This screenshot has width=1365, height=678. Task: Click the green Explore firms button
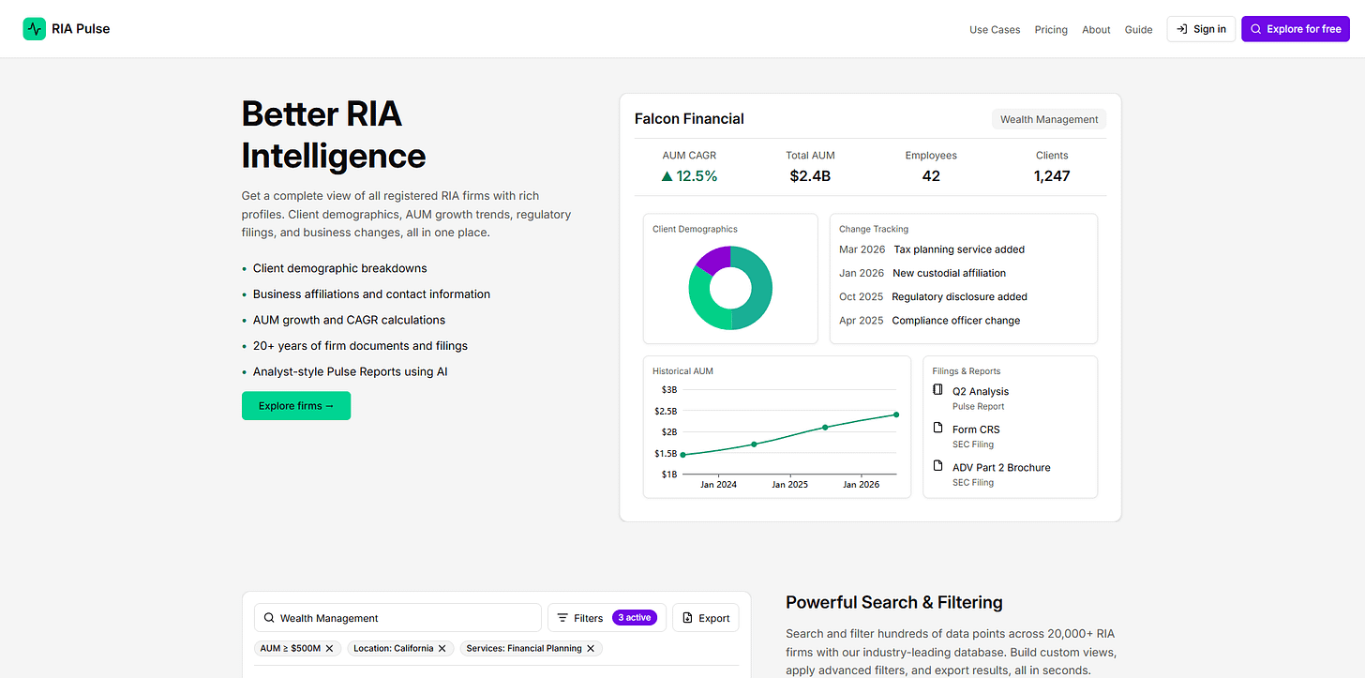tap(296, 406)
